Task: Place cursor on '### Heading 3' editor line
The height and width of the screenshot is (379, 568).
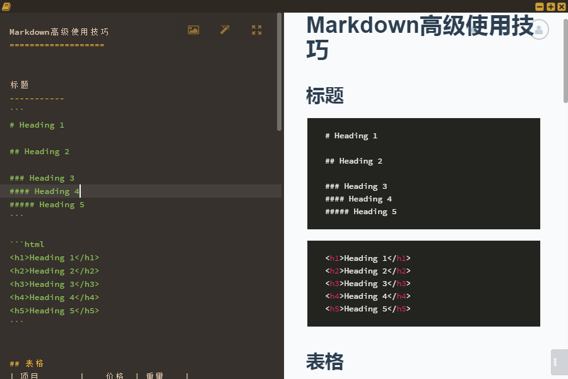Action: (x=42, y=178)
